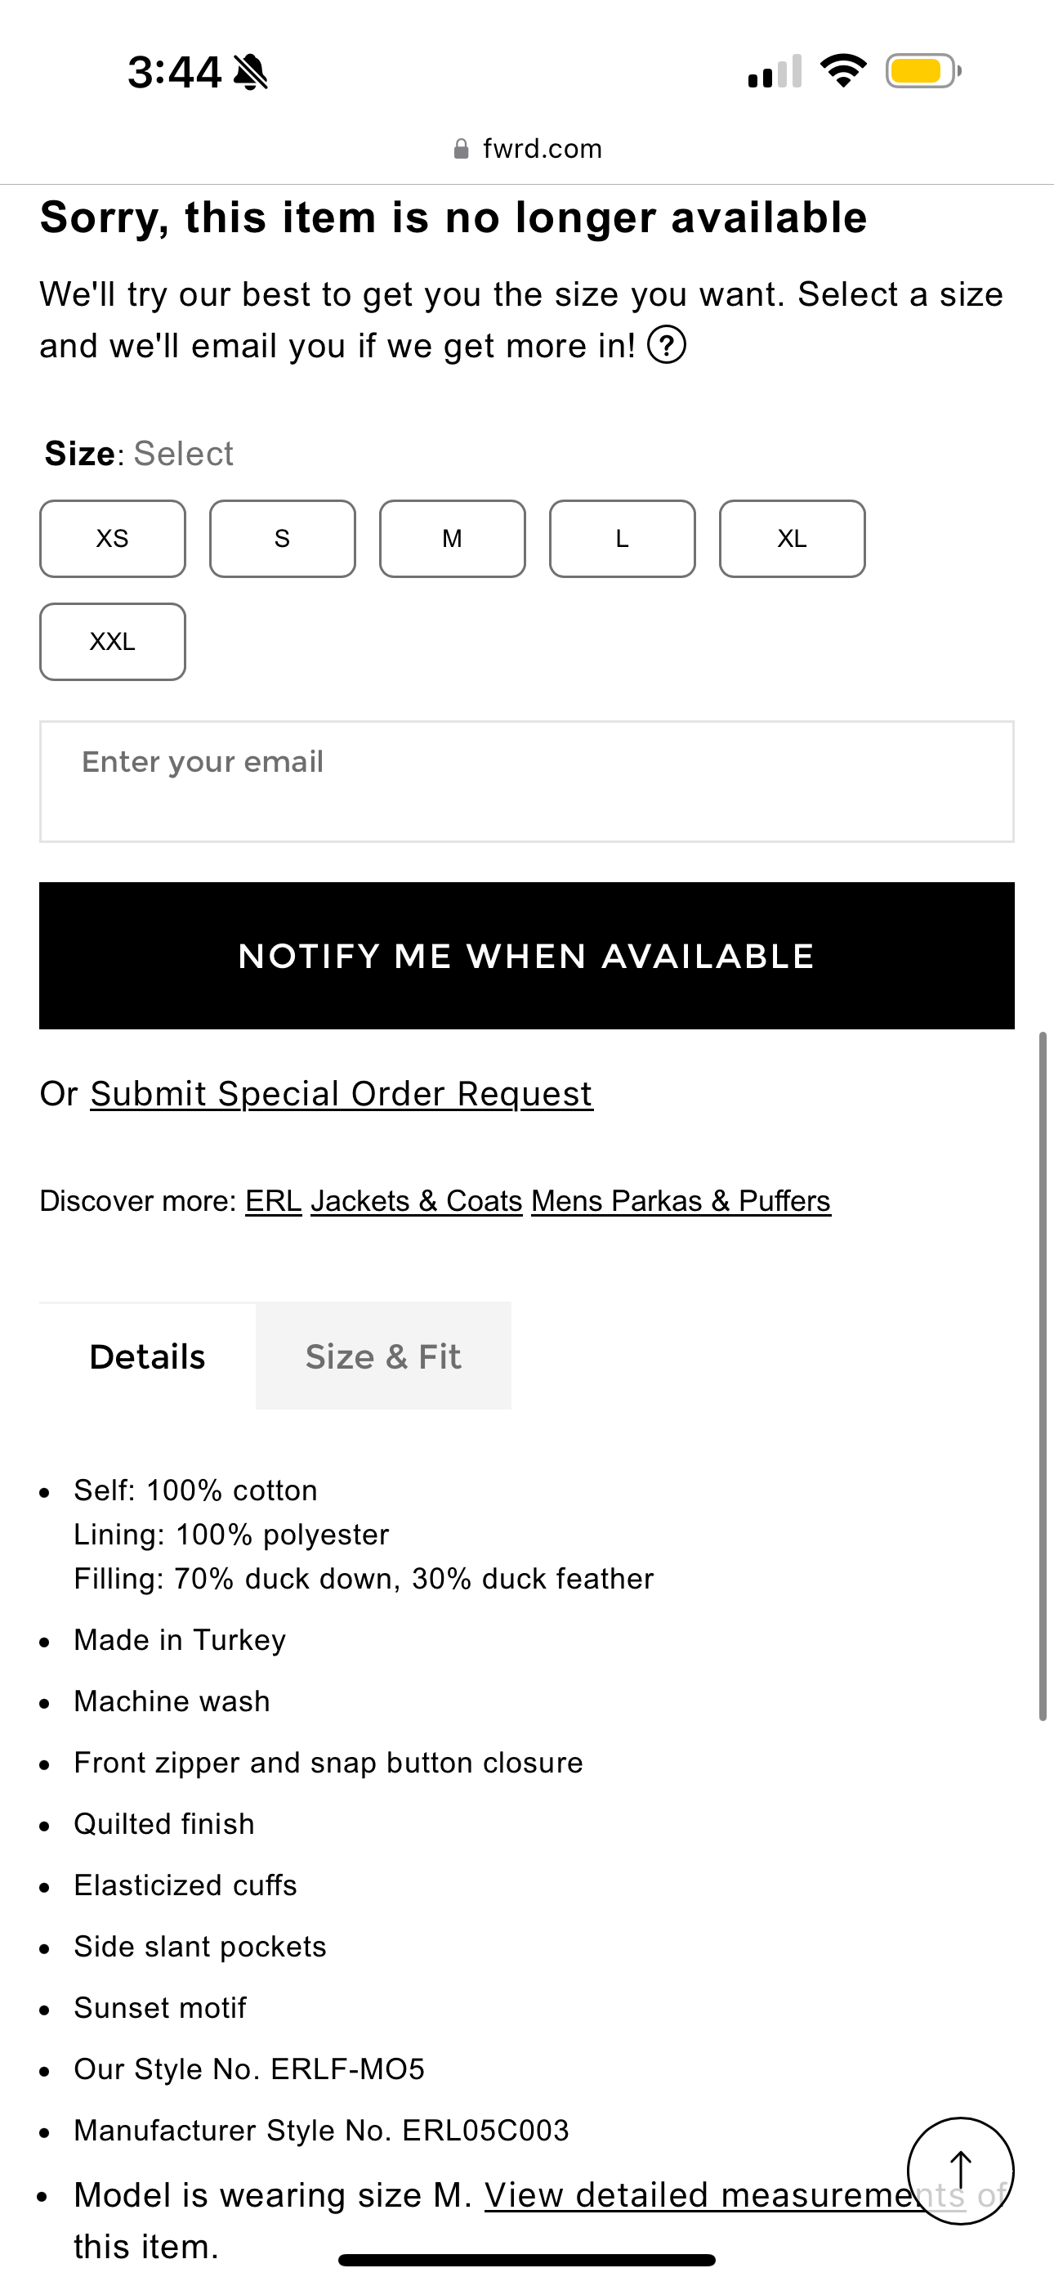Focus the Enter your email field

click(x=527, y=781)
